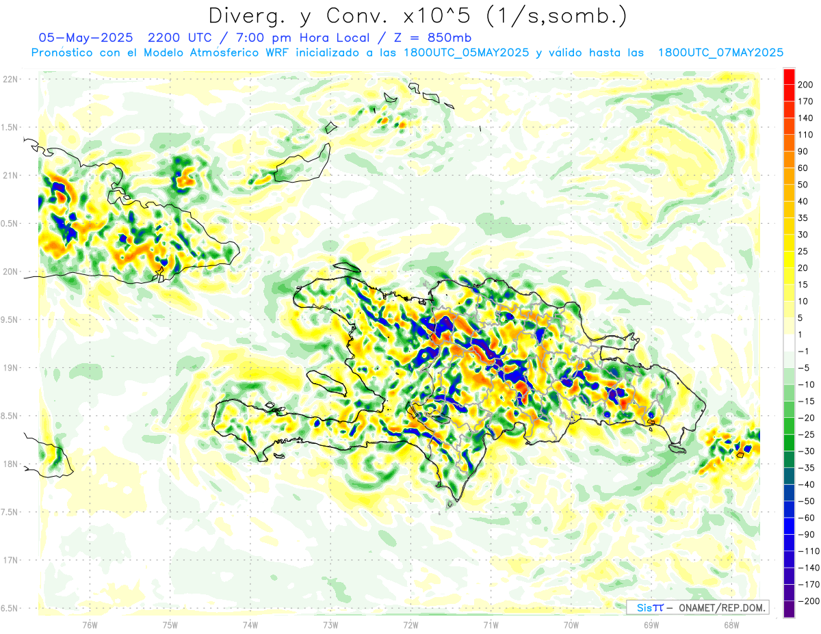The width and height of the screenshot is (821, 634).
Task: Pick the white swatch between 1 and -1
Action: (x=789, y=343)
